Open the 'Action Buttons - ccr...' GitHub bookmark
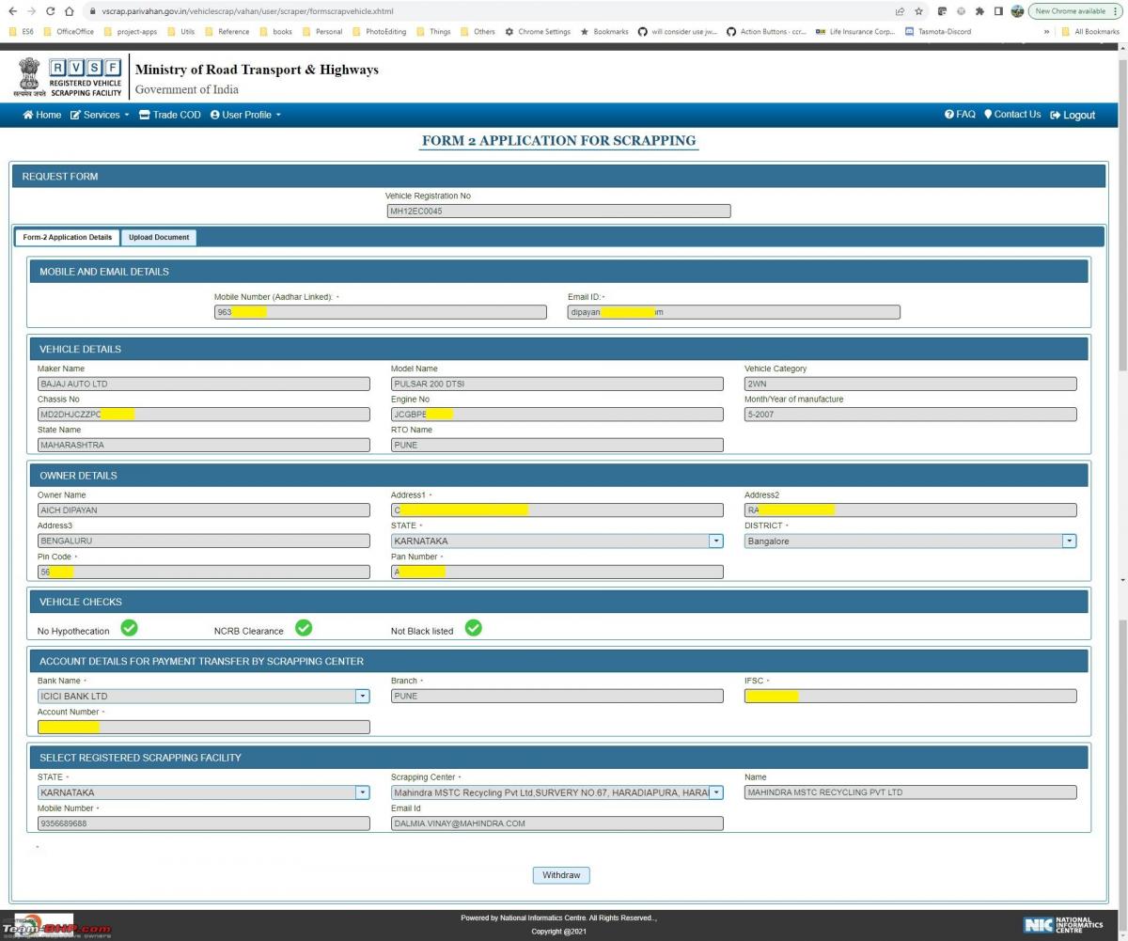This screenshot has height=941, width=1128. pyautogui.click(x=767, y=31)
